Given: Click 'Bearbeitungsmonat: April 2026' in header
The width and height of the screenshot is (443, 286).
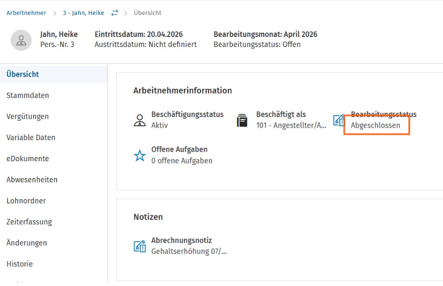Looking at the screenshot, I should 265,34.
